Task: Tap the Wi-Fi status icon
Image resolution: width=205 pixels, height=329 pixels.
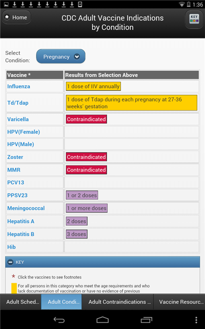Action: pos(182,4)
